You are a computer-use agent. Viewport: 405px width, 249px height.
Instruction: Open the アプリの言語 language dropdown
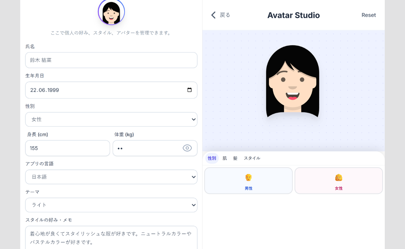coord(111,177)
